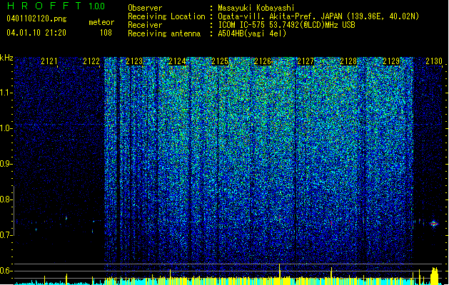449x285 pixels.
Task: Click the meteor count label
Action: tap(101, 22)
